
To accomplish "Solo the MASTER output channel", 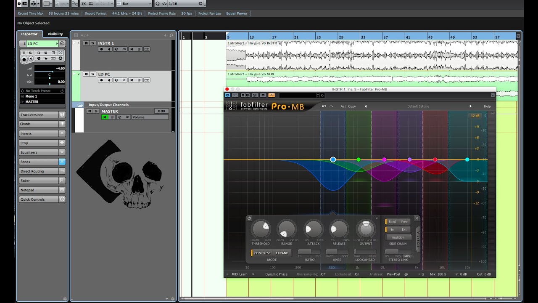I will coord(96,111).
